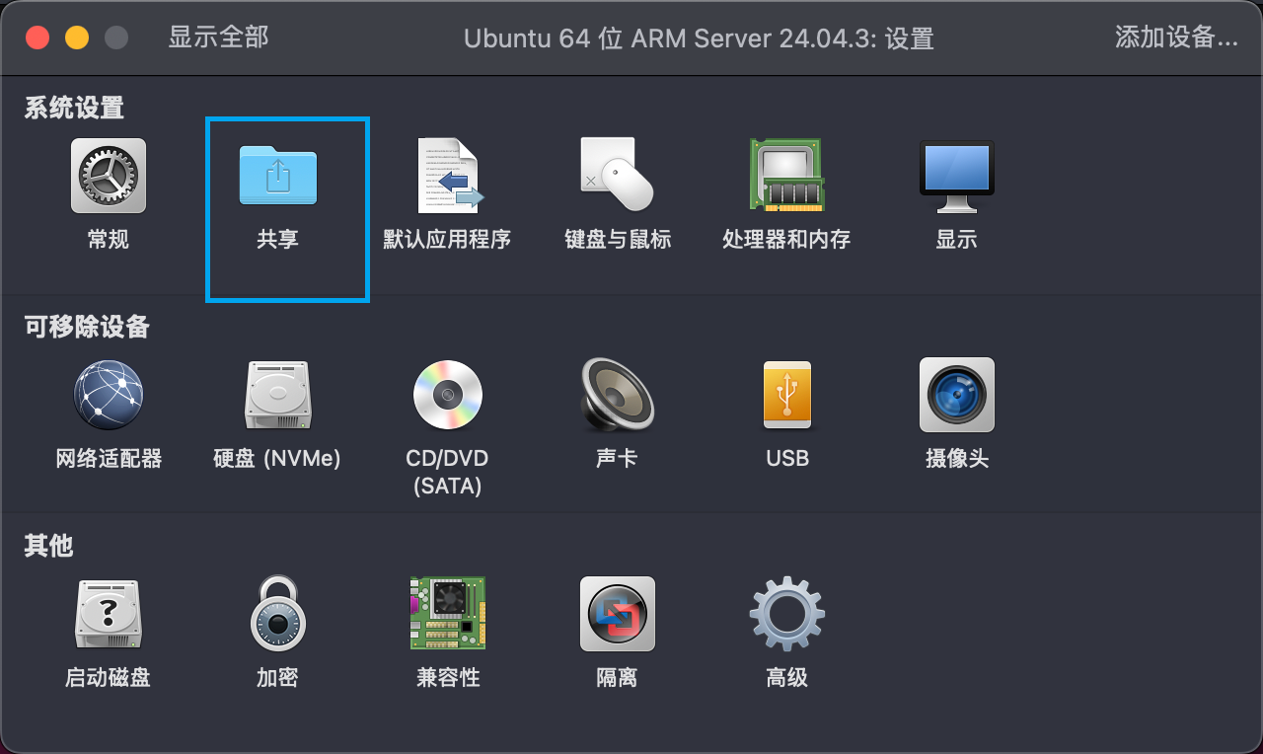Screen dimensions: 1263x754
Task: Open the 共享 sharing folder icon
Action: (278, 176)
